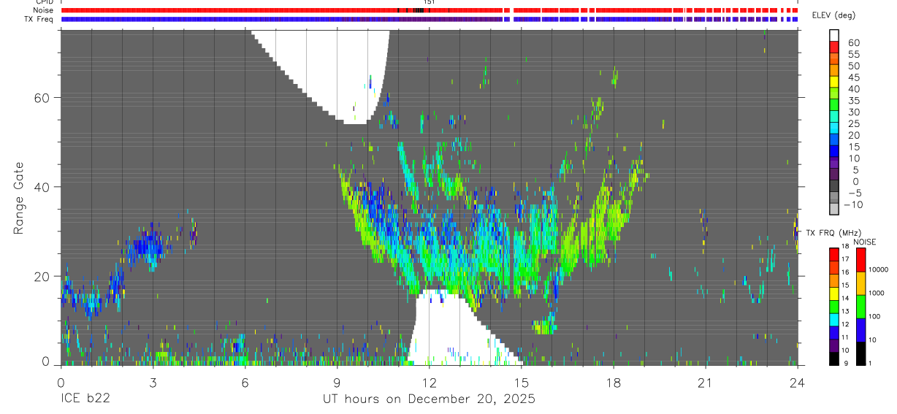Pick the red top segment of NOISE bar
Viewport: 897px width, 414px height.
[860, 260]
